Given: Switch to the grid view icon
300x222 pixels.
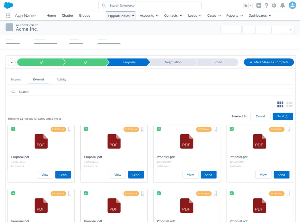Looking at the screenshot, I should [x=280, y=104].
